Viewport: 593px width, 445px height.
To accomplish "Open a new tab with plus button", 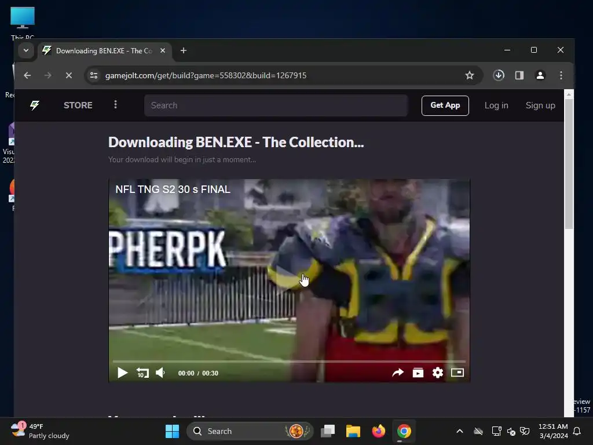I will tap(184, 50).
